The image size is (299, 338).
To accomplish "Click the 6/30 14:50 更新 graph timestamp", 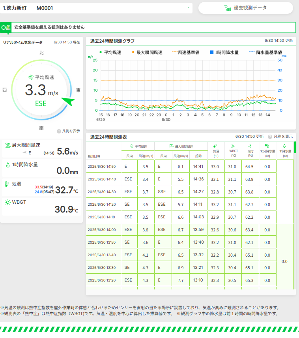I will tap(279, 41).
